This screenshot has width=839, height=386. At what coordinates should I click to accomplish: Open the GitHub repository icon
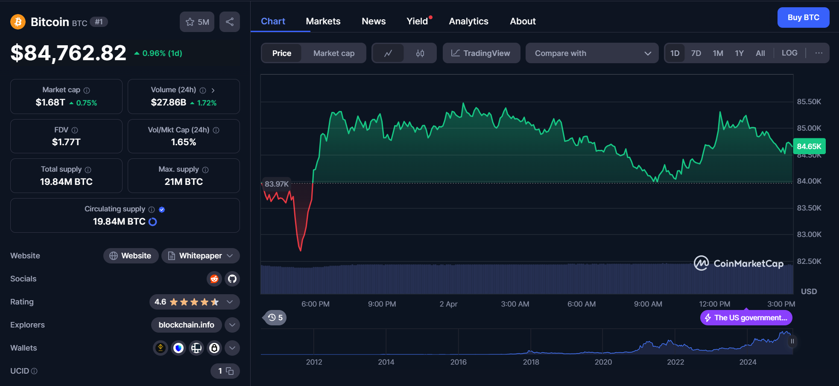[232, 279]
